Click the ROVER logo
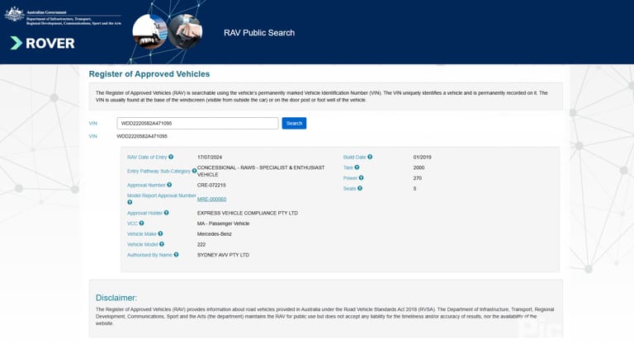 pyautogui.click(x=42, y=43)
